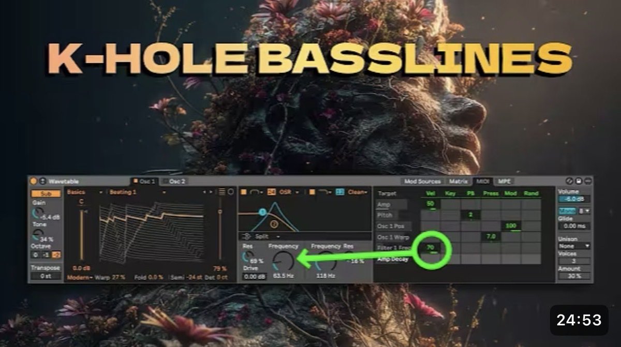621x347 pixels.
Task: Click the preset hot-swap icon beside Wavetable
Action: click(x=42, y=181)
